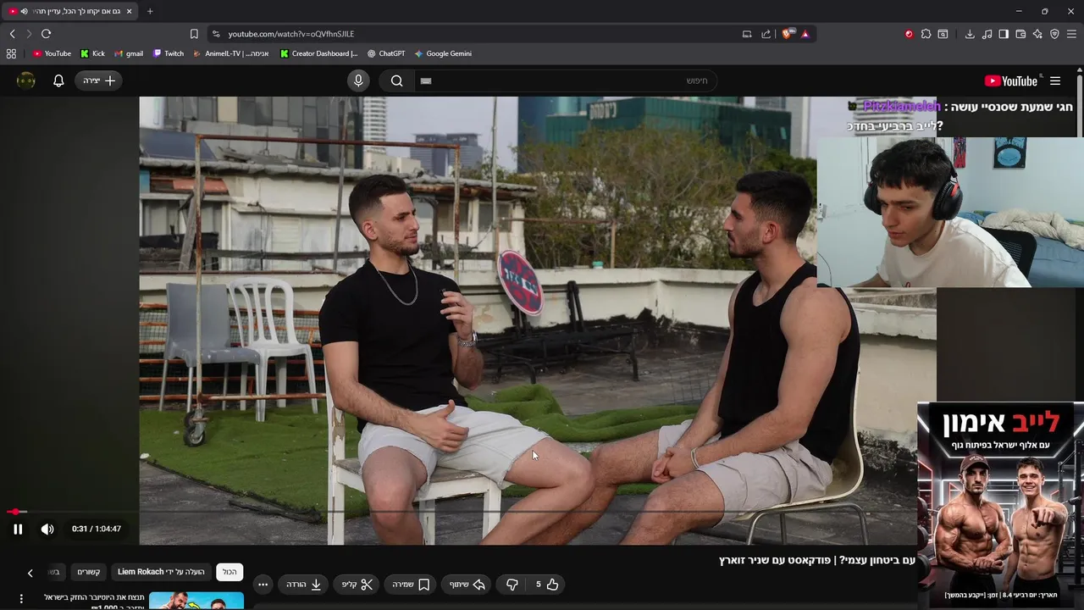Open gmail bookmark

[x=129, y=53]
